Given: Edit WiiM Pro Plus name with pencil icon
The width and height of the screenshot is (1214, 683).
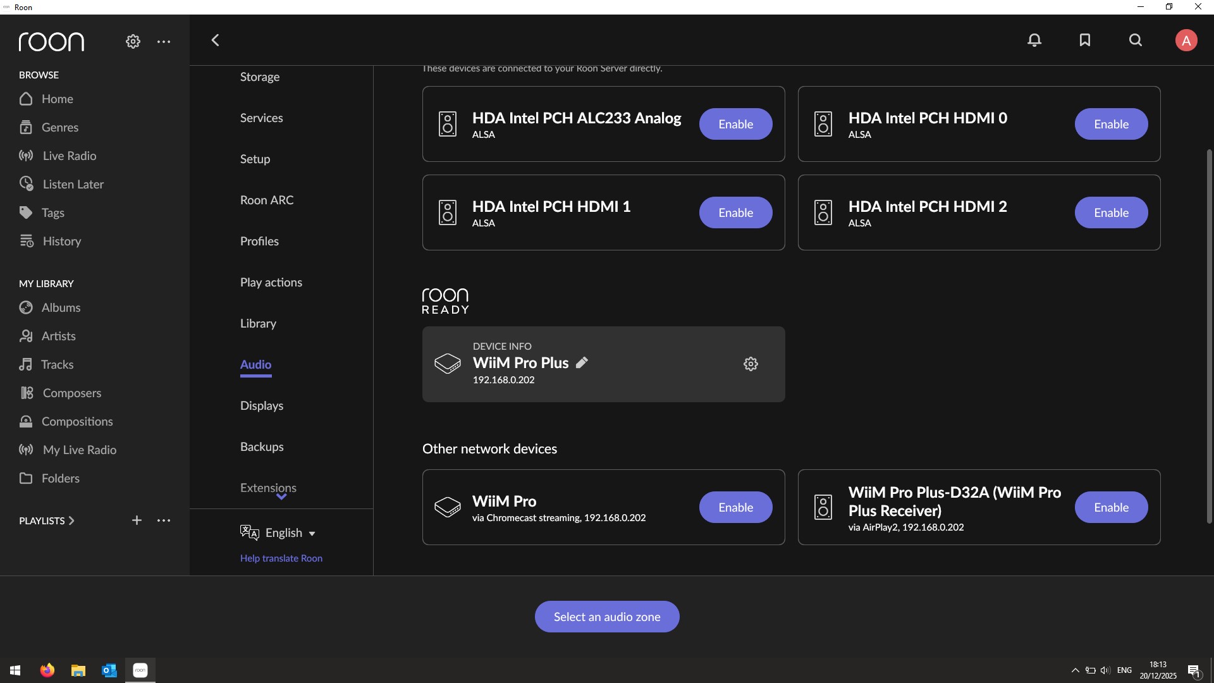Looking at the screenshot, I should click(582, 362).
